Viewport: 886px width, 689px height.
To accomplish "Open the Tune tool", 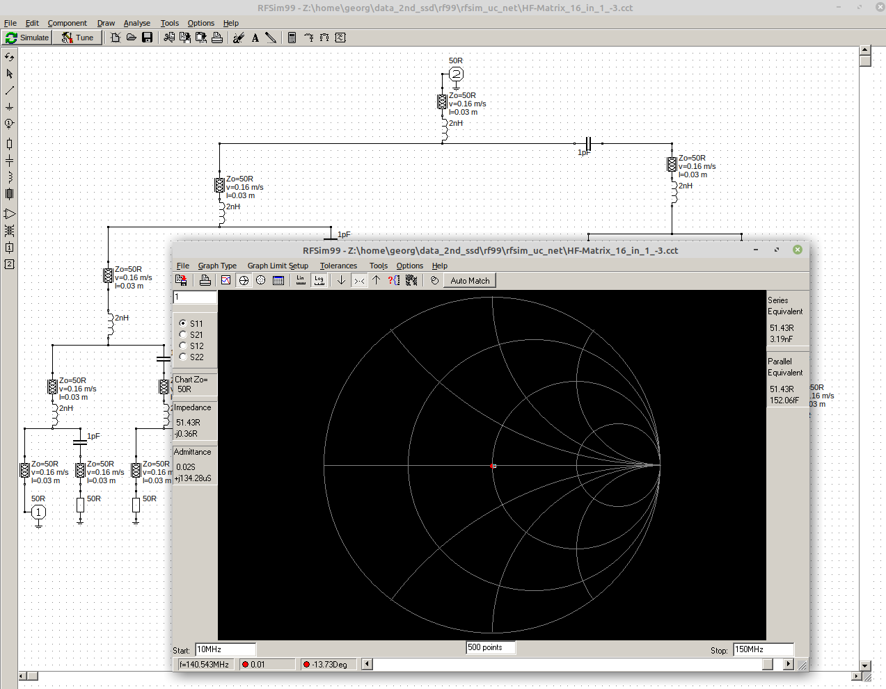I will click(77, 38).
